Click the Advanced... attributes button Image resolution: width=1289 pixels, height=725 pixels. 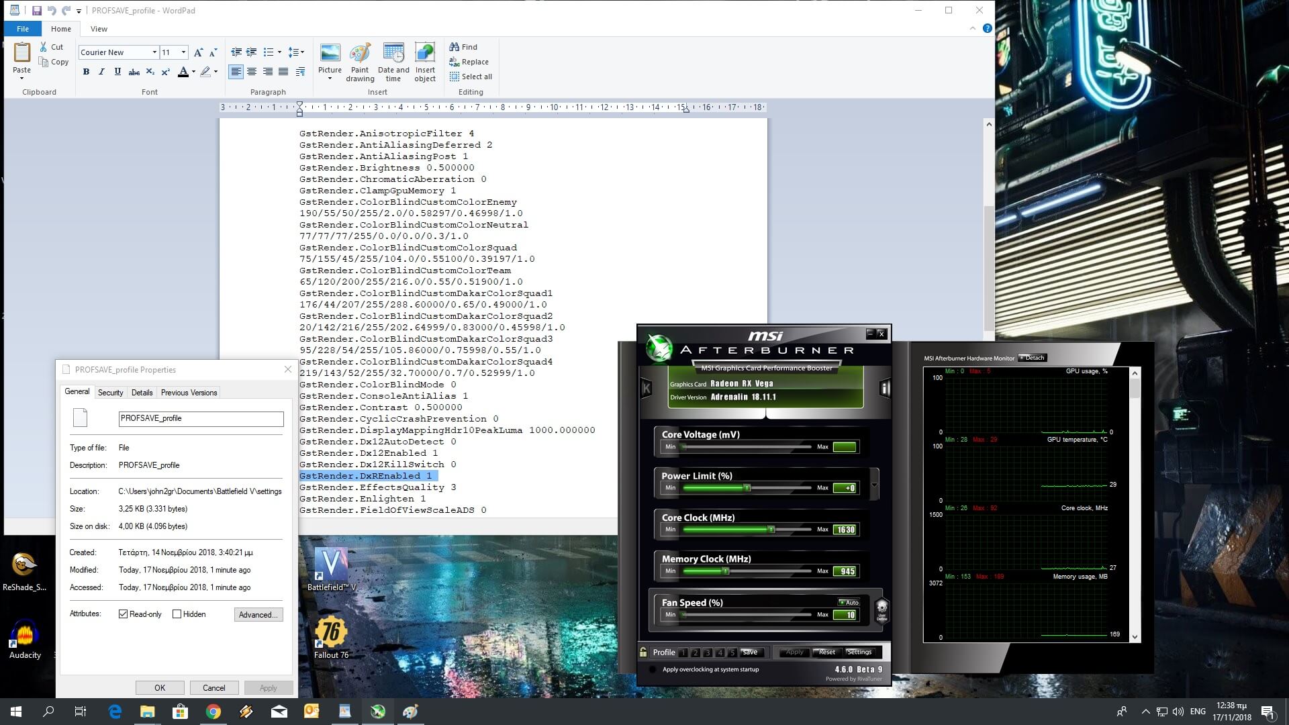(258, 615)
